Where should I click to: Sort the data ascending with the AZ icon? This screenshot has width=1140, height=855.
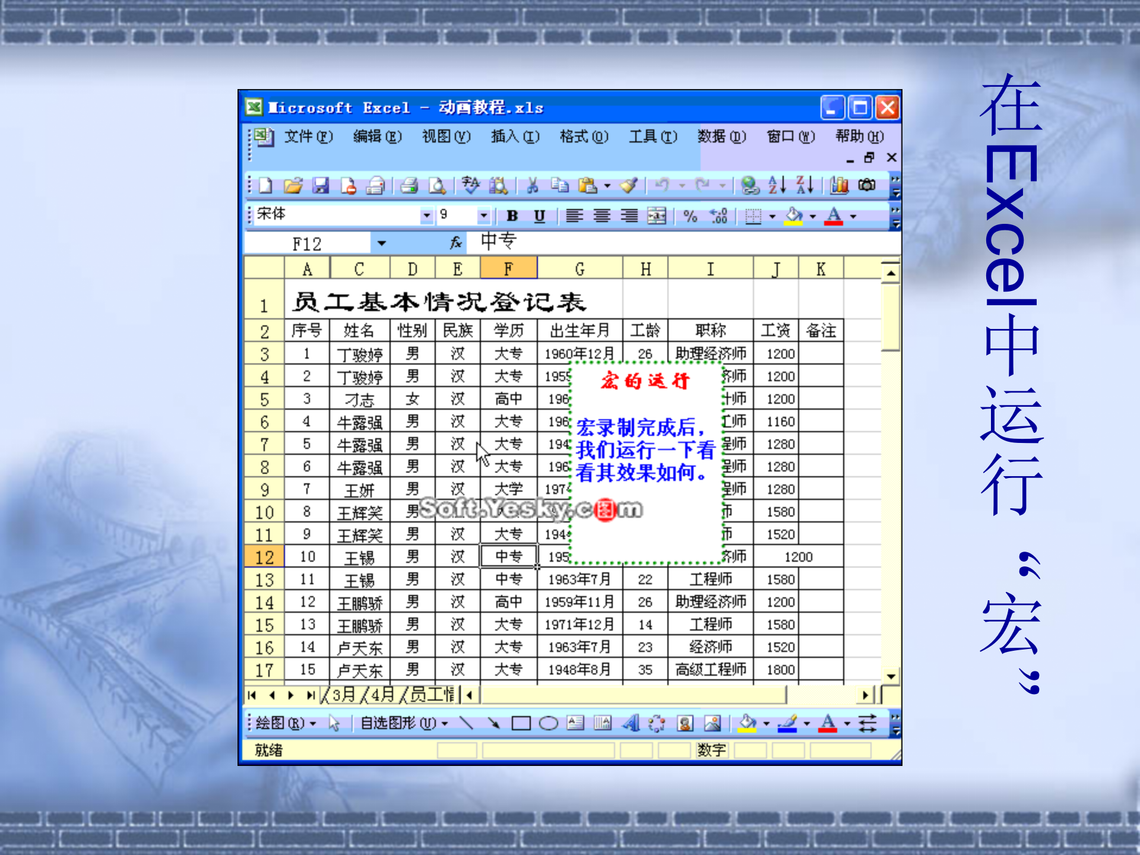point(775,186)
